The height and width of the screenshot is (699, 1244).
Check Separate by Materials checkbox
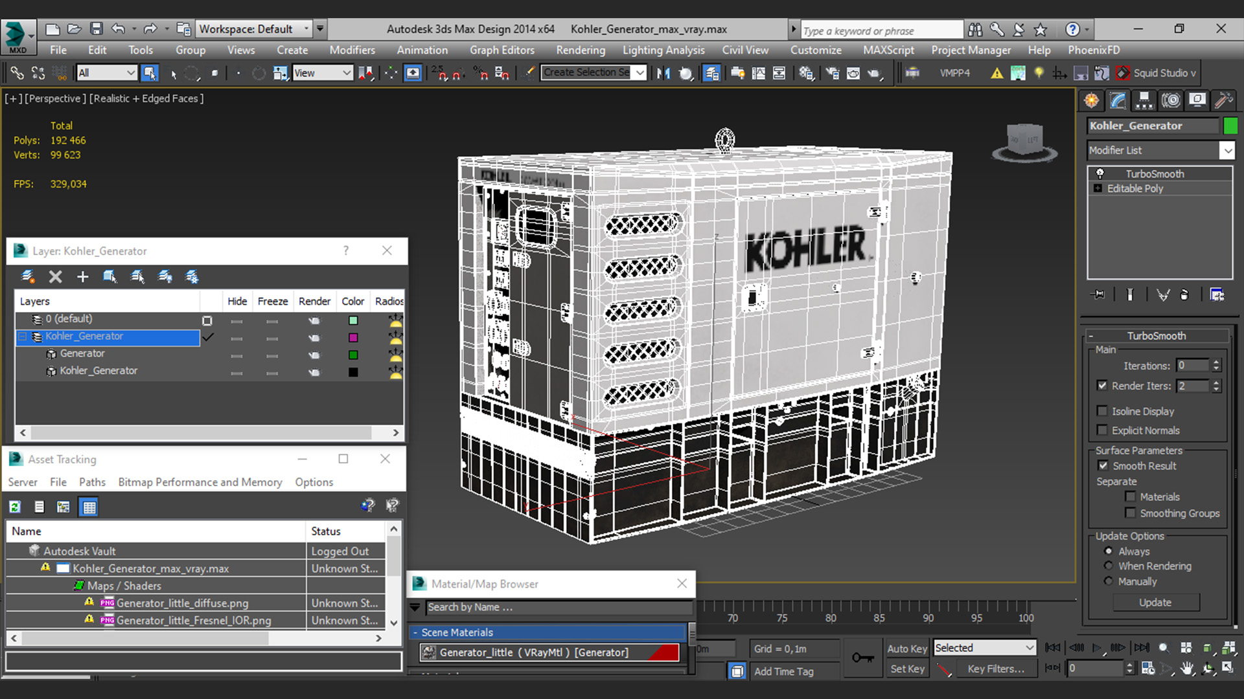click(x=1131, y=497)
